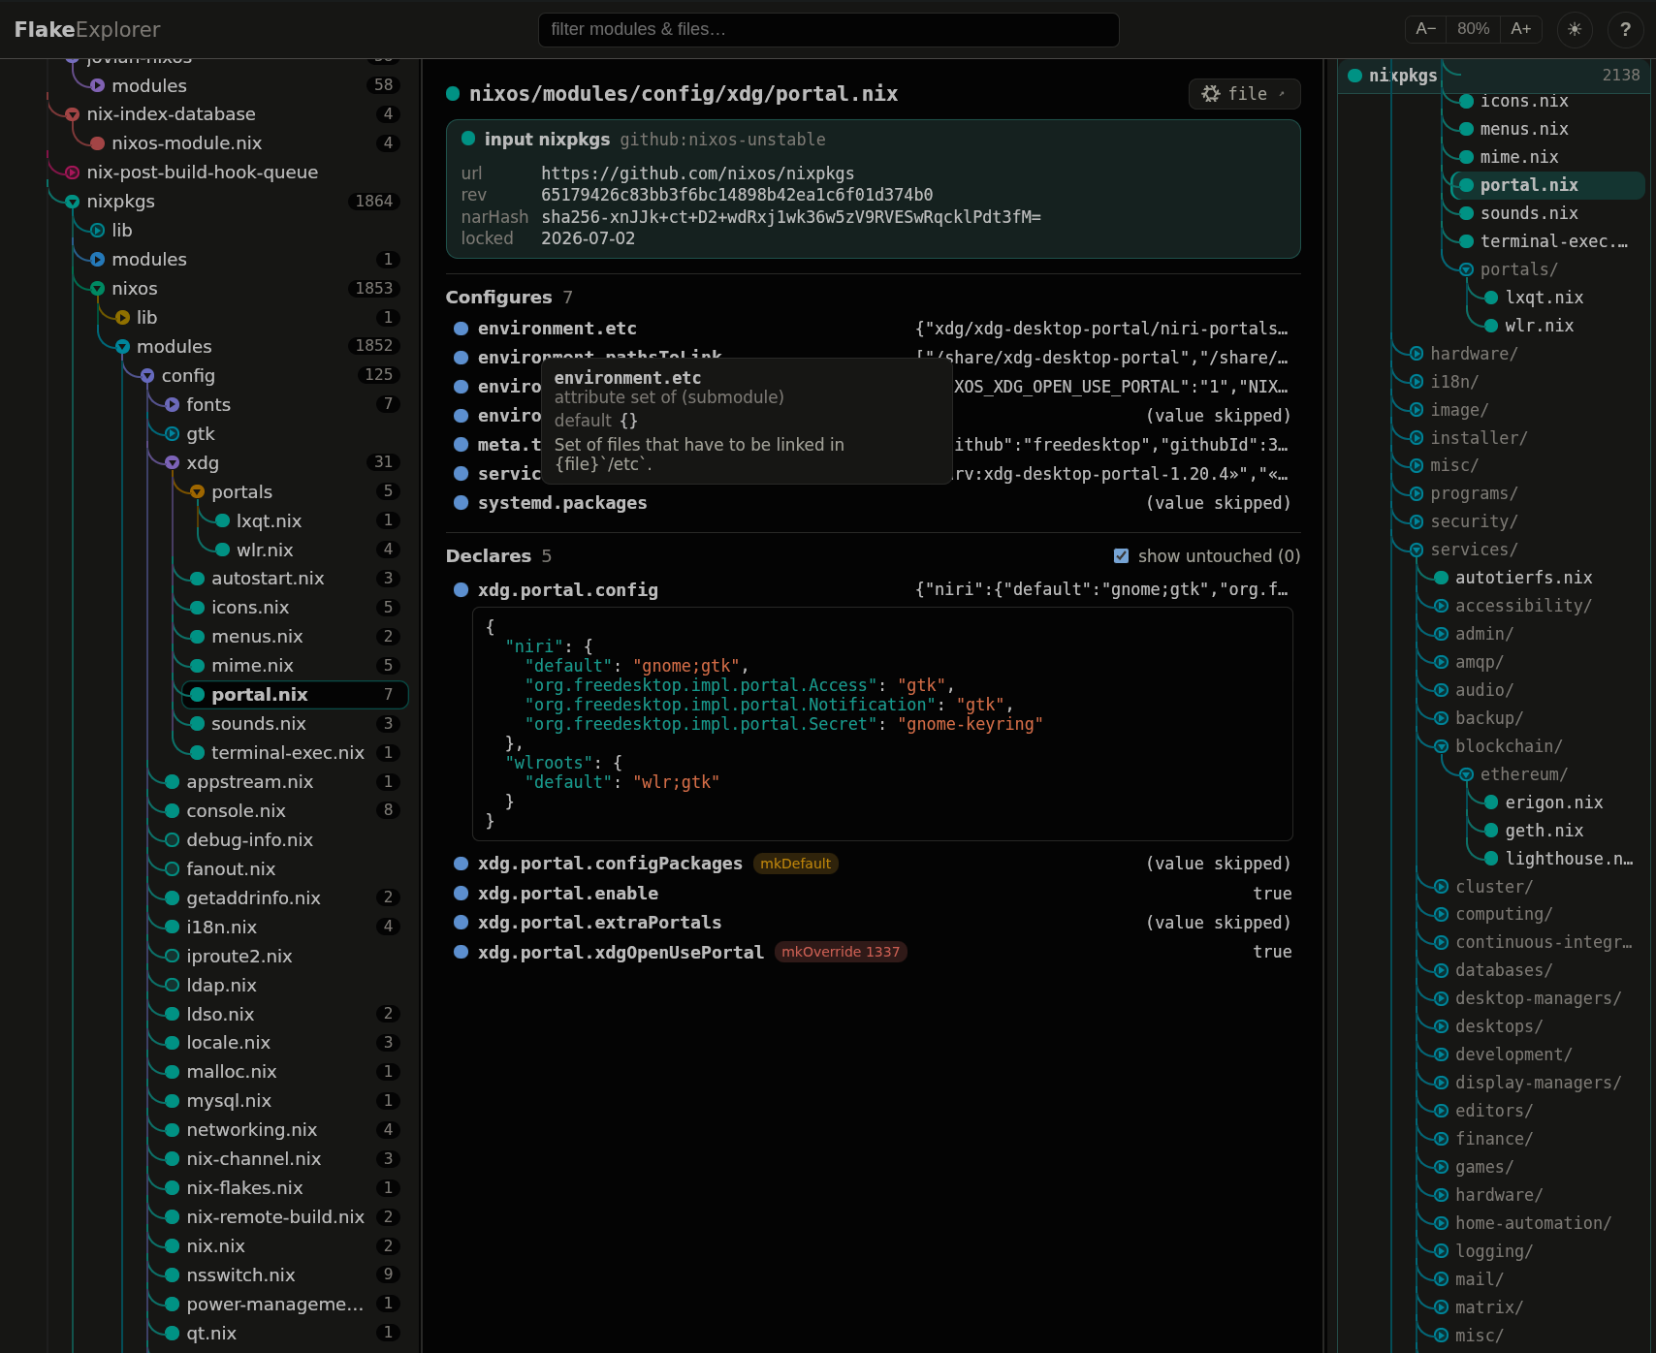Open networking.nix file

pyautogui.click(x=252, y=1130)
